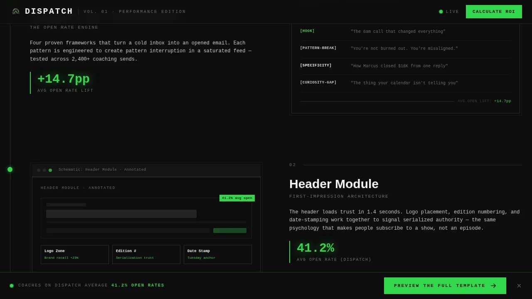Click "Schematic: Header Module · Annotated" title

[102, 170]
